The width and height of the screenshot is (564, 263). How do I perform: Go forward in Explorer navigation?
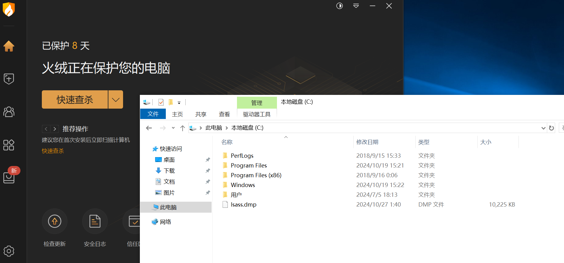click(x=163, y=128)
